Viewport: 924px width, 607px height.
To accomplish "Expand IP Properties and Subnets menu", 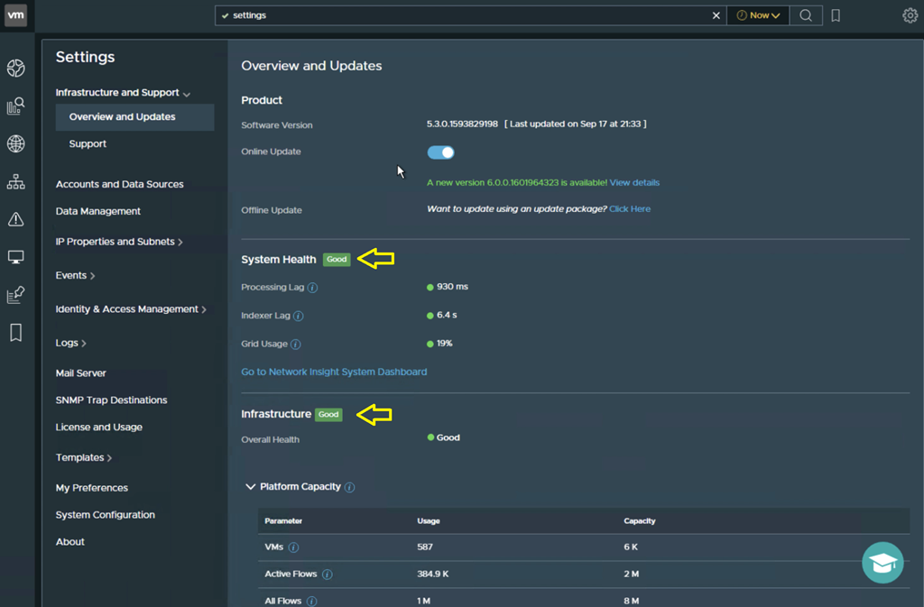I will click(118, 242).
